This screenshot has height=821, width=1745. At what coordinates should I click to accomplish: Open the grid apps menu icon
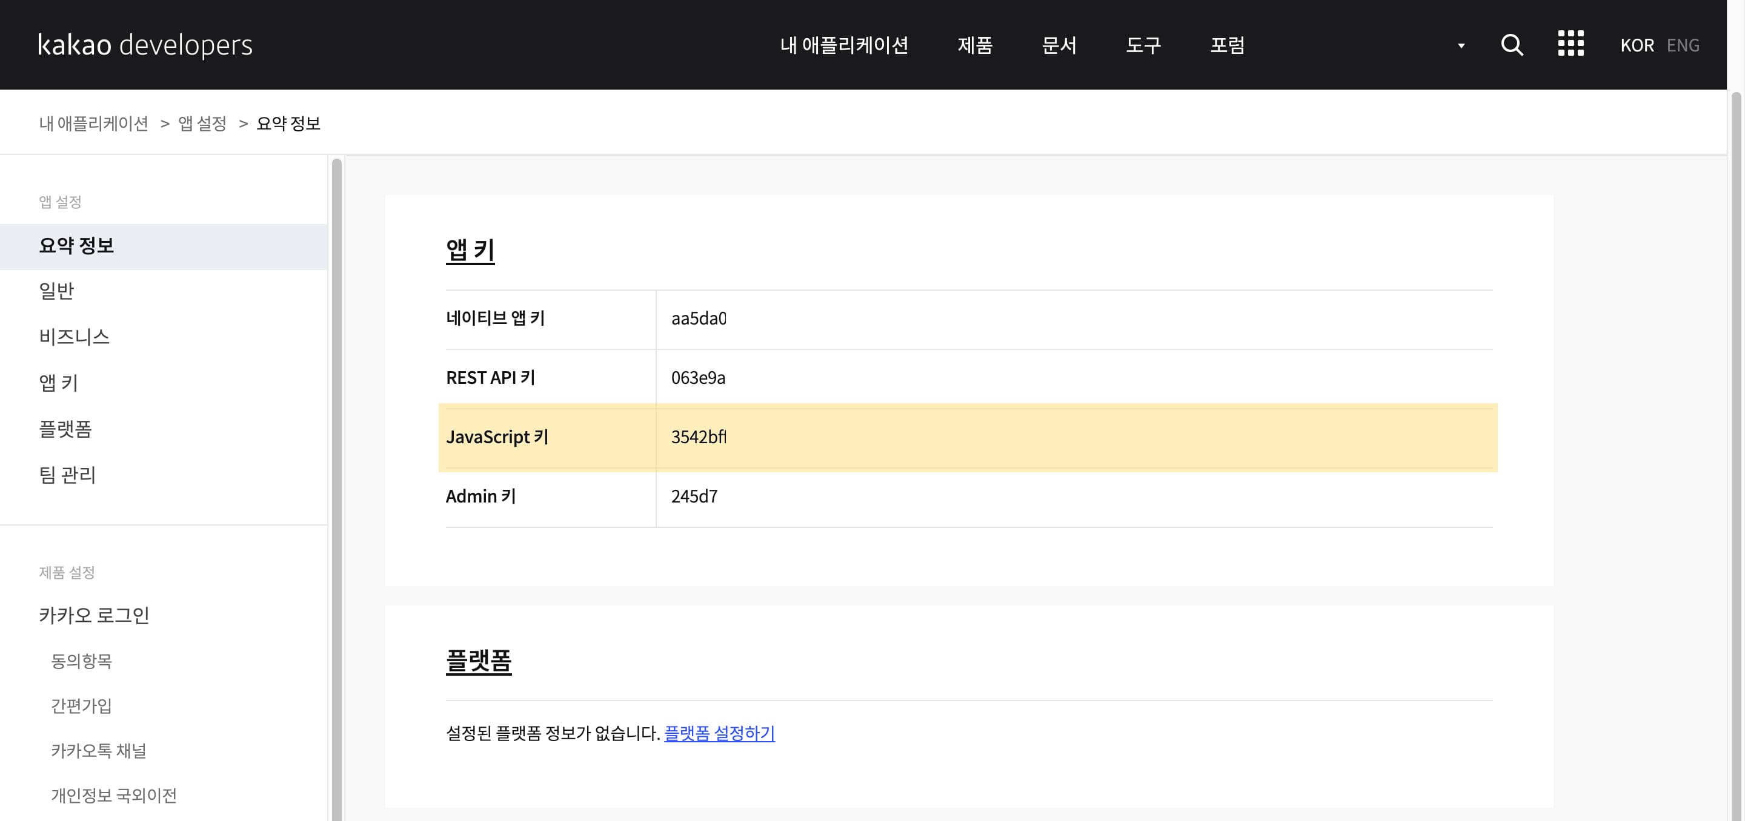(1570, 44)
